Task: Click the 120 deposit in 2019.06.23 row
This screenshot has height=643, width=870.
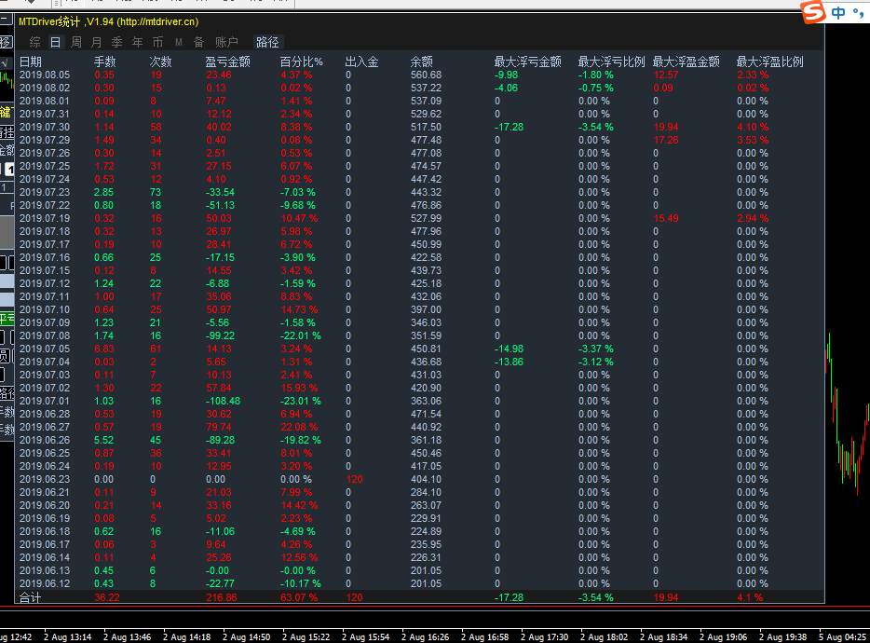Action: point(355,479)
